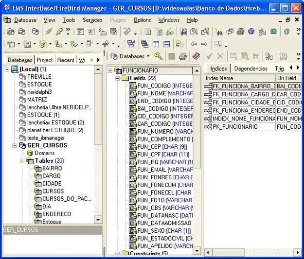Image resolution: width=304 pixels, height=259 pixels.
Task: Click the On Field column header
Action: point(288,78)
